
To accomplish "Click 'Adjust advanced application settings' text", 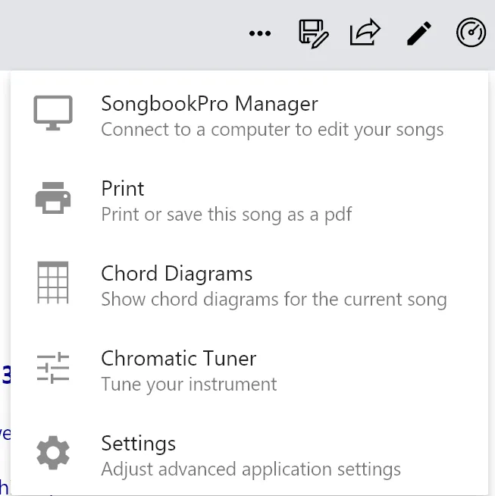I will click(251, 469).
